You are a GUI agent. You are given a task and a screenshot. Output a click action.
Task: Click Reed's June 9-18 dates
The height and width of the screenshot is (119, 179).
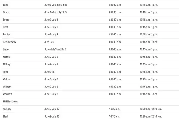(50, 72)
